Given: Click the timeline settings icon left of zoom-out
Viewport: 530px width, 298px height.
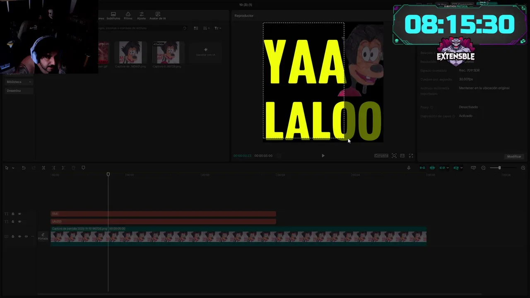Looking at the screenshot, I should point(473,168).
